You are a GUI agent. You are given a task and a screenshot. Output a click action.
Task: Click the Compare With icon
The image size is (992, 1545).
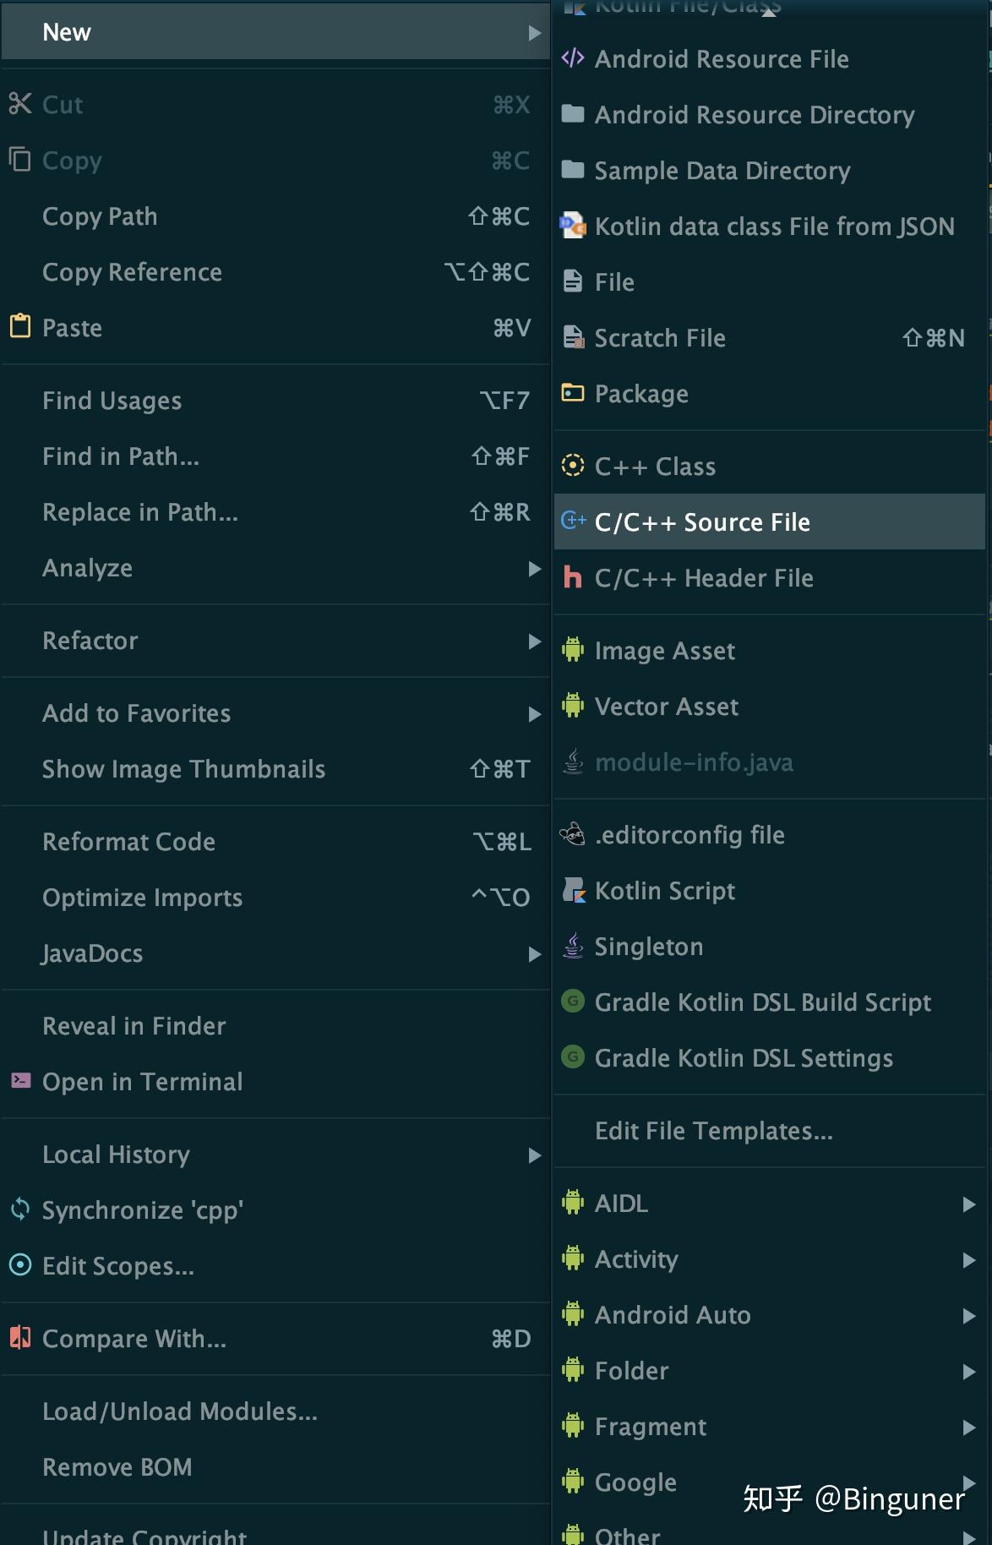20,1338
